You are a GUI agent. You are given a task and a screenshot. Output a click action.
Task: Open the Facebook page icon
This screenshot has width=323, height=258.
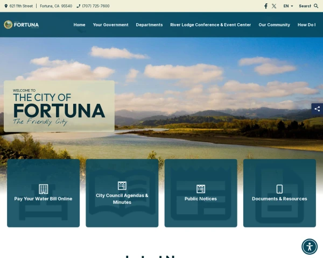pyautogui.click(x=266, y=6)
